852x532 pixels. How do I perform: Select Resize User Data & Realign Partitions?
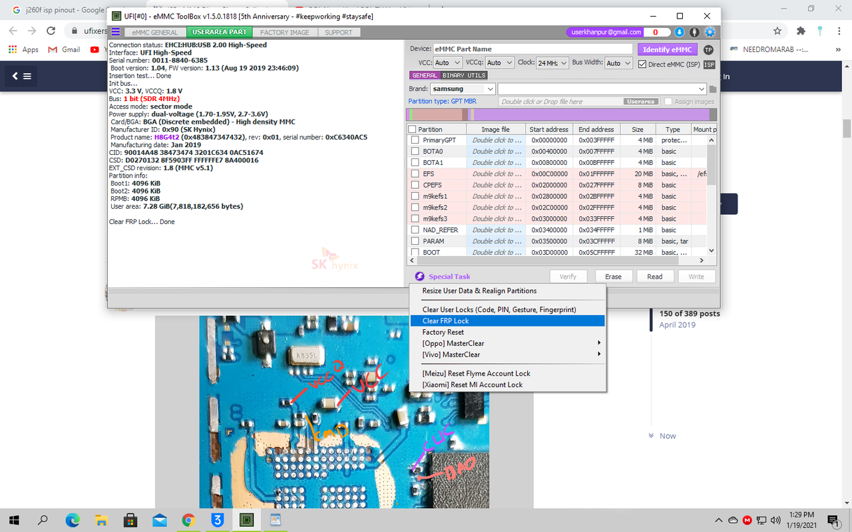tap(507, 291)
